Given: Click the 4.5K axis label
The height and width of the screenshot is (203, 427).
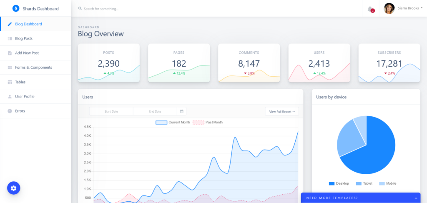Looking at the screenshot, I should click(x=88, y=127).
